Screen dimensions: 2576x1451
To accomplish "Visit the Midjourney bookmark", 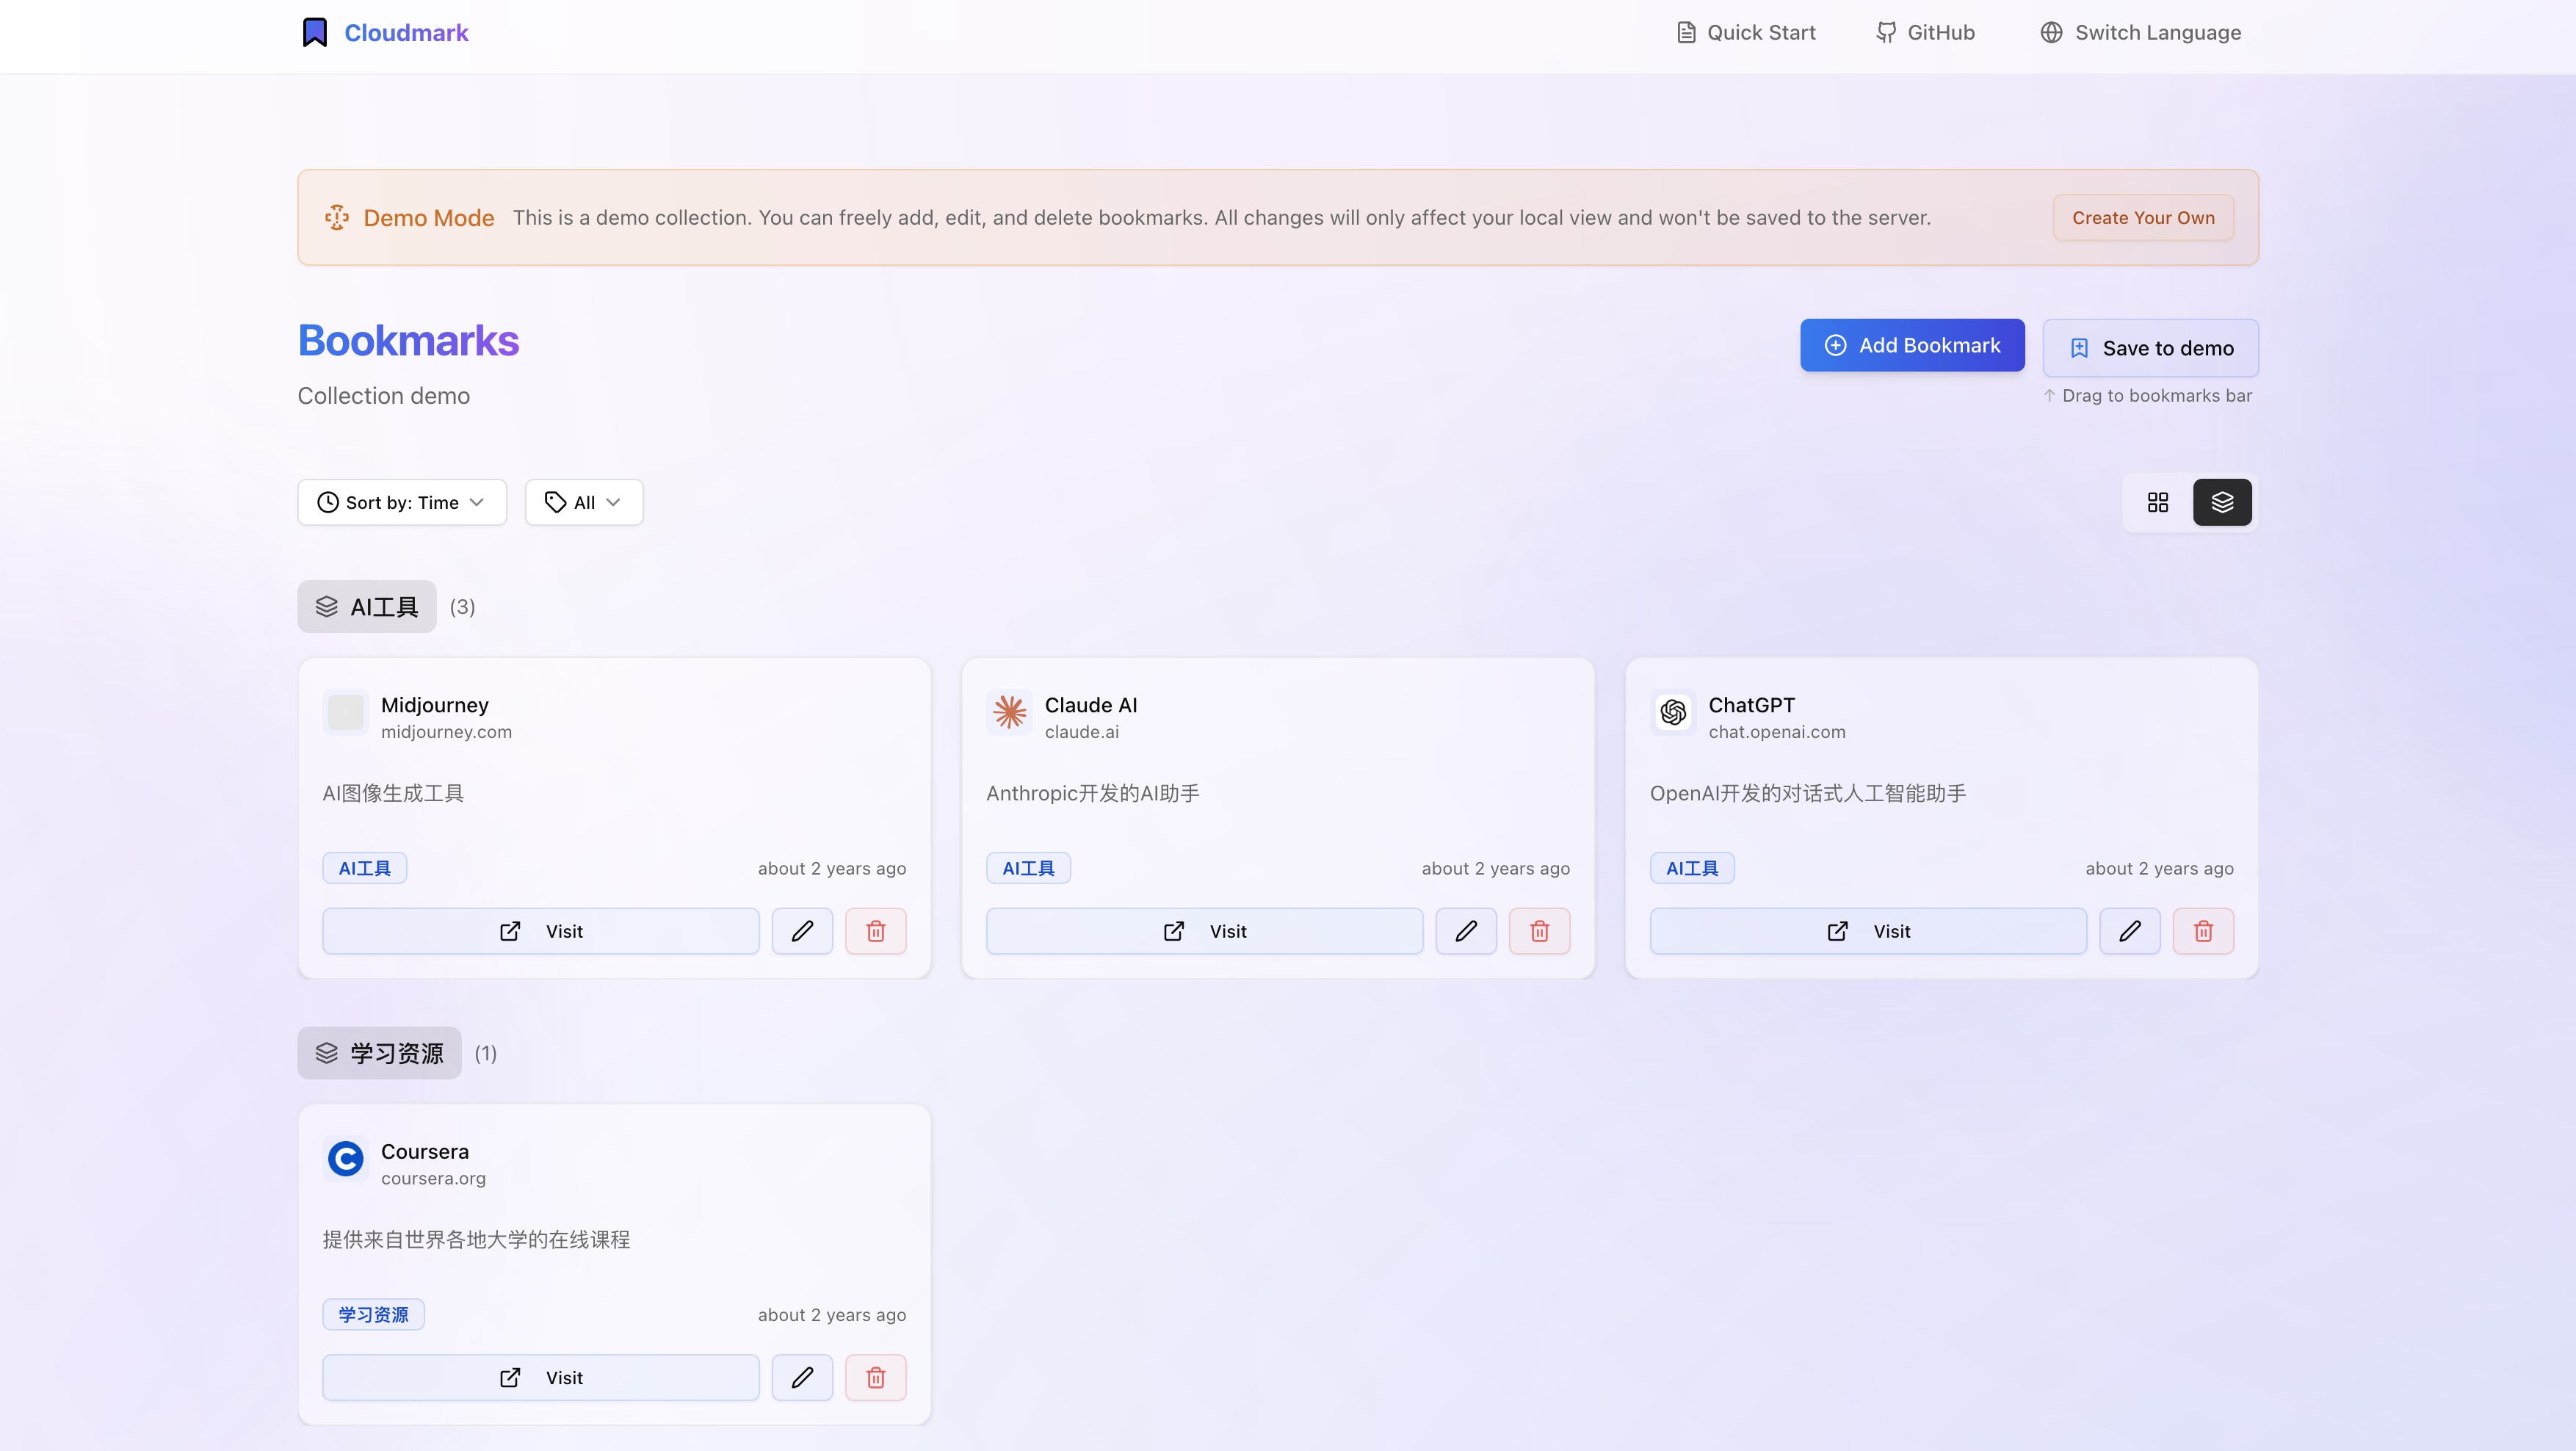I will coord(541,931).
